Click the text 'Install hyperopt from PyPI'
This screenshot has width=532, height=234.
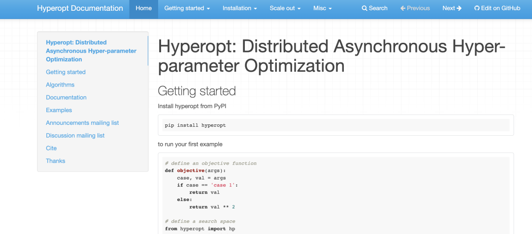[192, 106]
